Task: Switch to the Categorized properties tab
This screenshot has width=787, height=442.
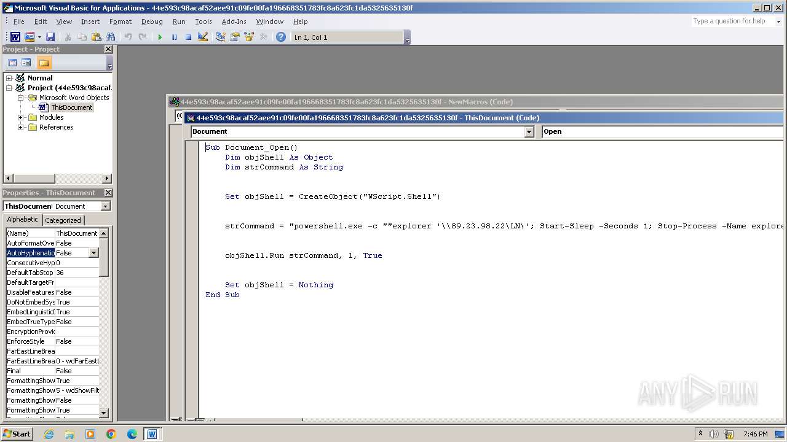Action: (63, 220)
